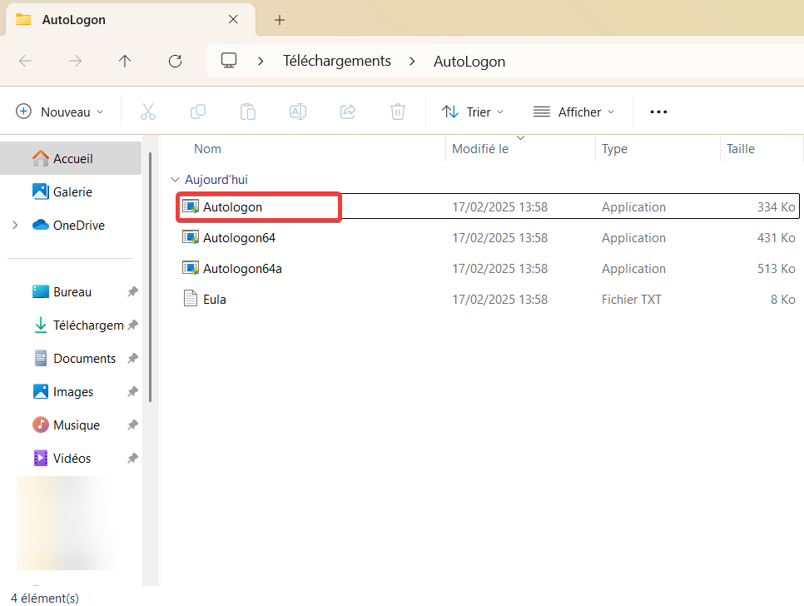Click chevron after the monitor icon in address bar
The width and height of the screenshot is (804, 606).
click(x=261, y=62)
